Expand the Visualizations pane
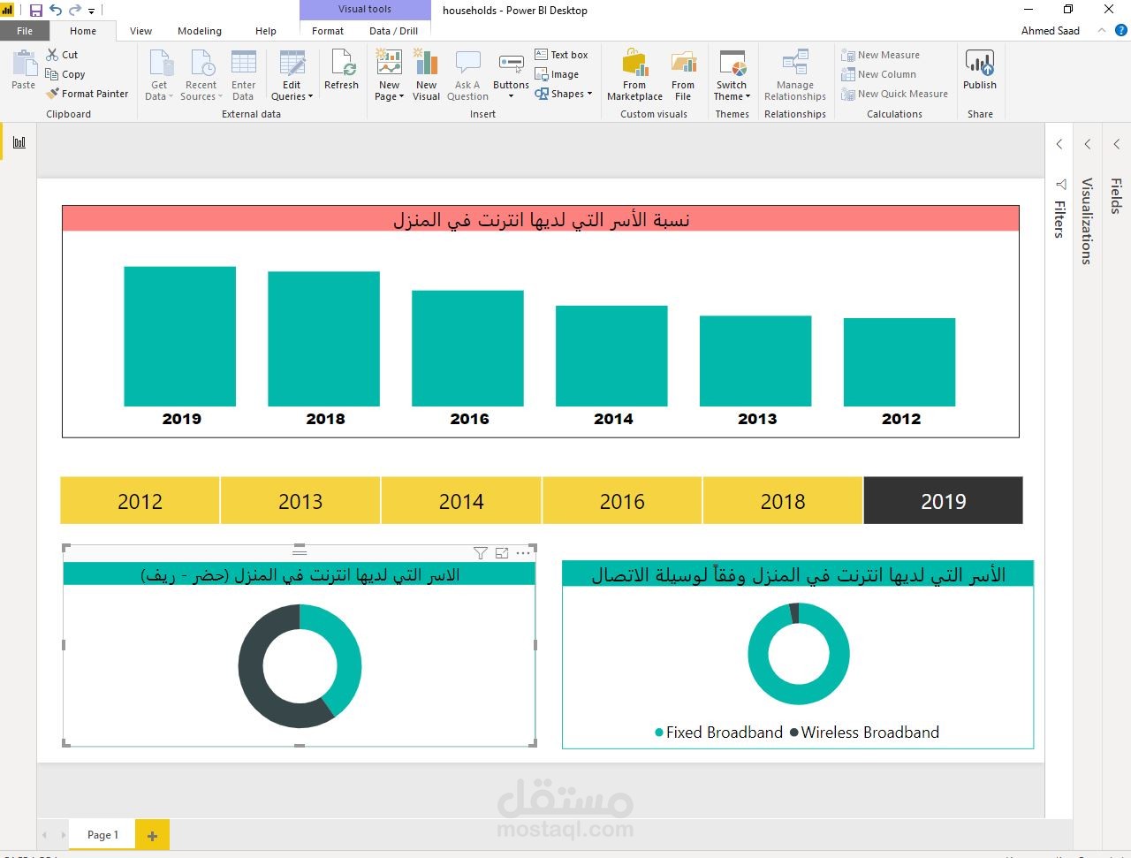1131x858 pixels. pos(1088,144)
